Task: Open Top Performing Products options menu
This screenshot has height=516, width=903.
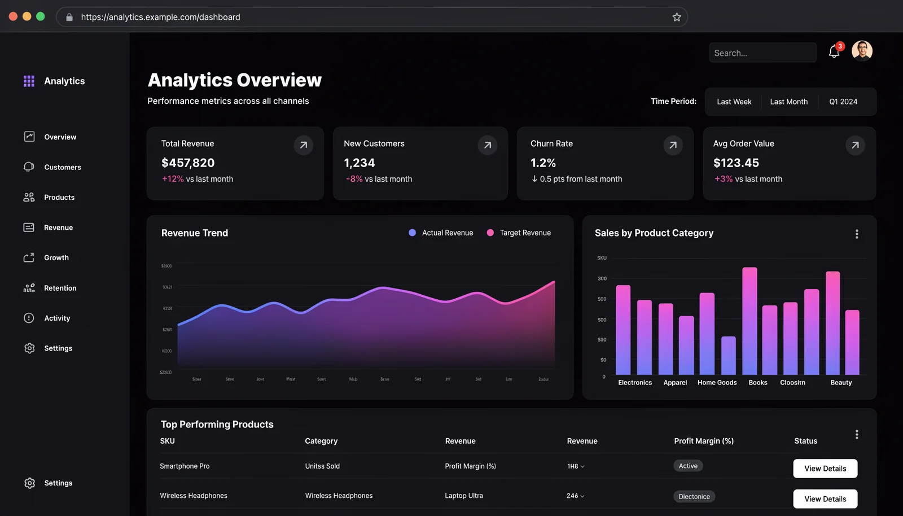Action: click(857, 434)
